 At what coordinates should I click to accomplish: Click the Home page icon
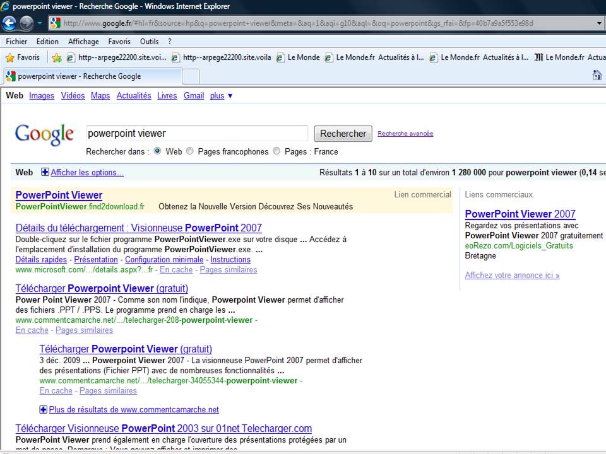597,75
